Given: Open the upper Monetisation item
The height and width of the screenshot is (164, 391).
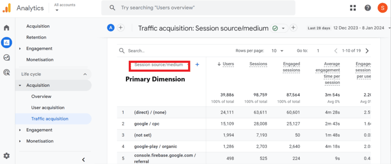Looking at the screenshot, I should [40, 60].
